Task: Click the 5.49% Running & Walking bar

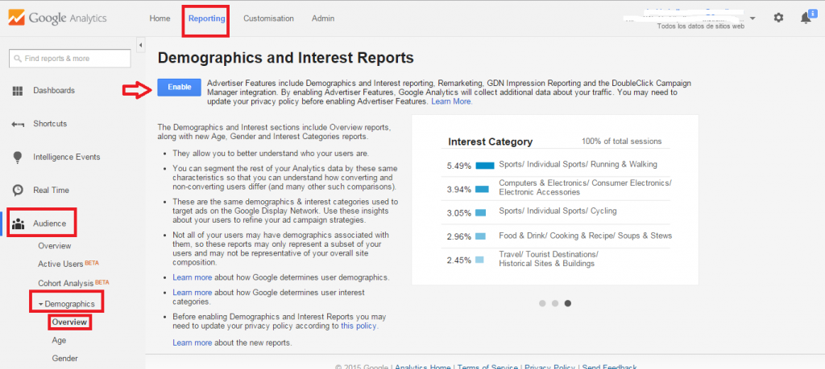Action: tap(484, 166)
